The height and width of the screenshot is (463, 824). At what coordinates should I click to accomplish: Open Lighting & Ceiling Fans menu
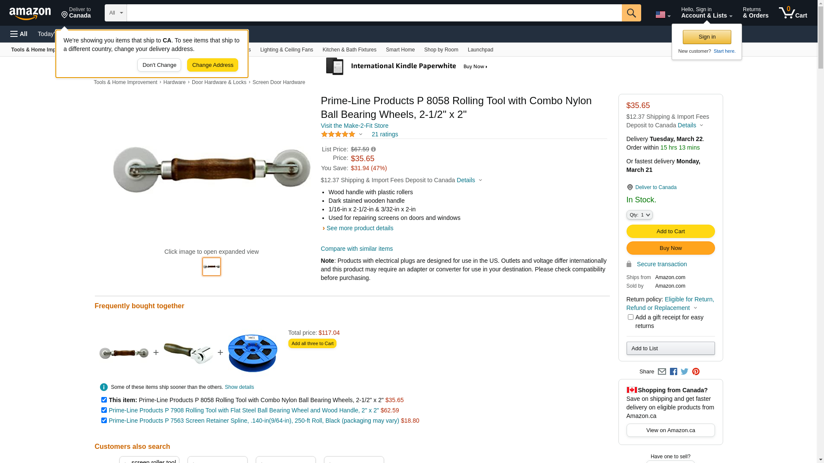pos(287,50)
